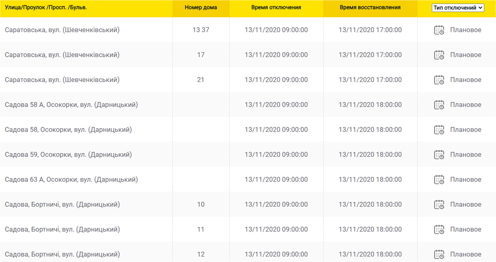Select the Садова 58, Осокорки street entry
Screen dimensions: 496x262
[68, 129]
